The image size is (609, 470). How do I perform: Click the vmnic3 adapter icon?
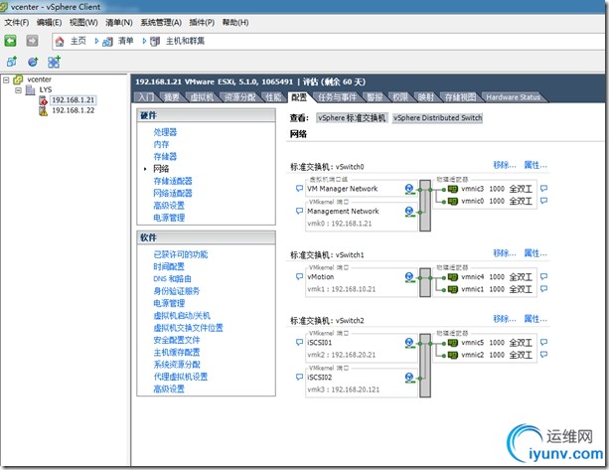453,189
